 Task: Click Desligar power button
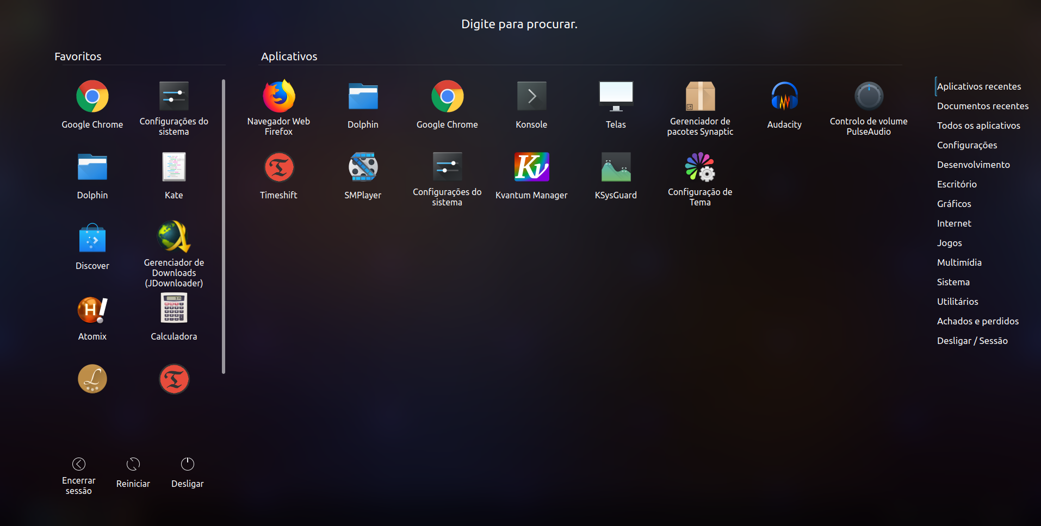[x=188, y=473]
